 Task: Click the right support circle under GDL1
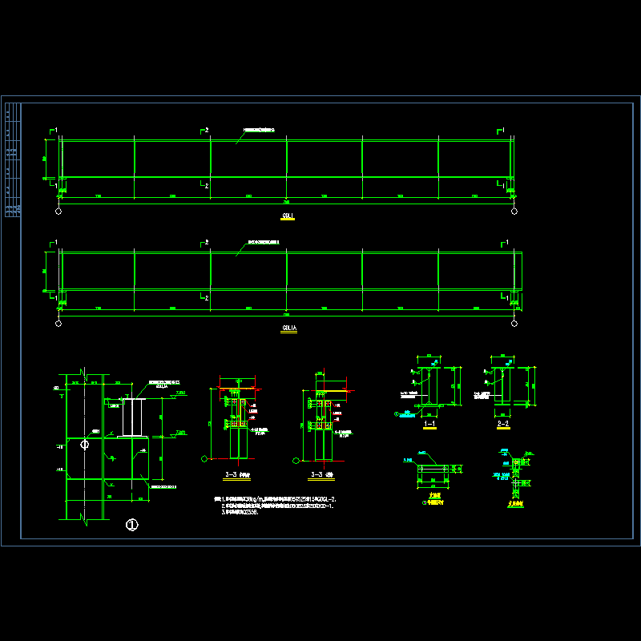(514, 212)
